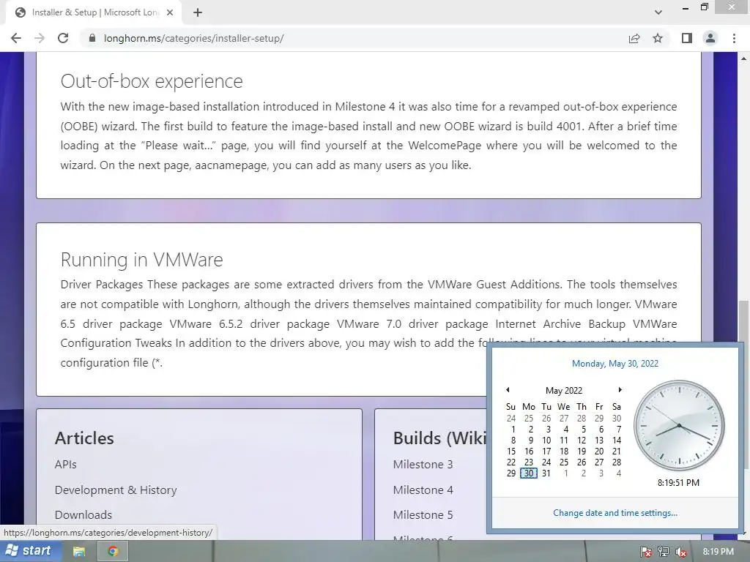
Task: View site security lock info
Action: pyautogui.click(x=92, y=38)
